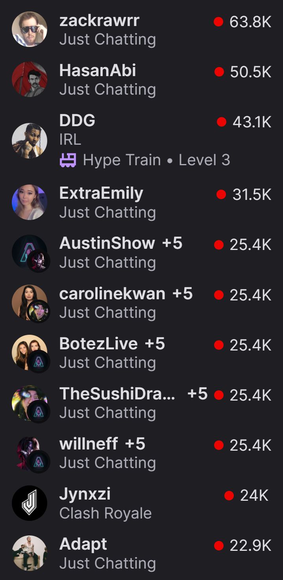Click carolinekwan's stacked avatar icon
The height and width of the screenshot is (580, 283).
[x=31, y=303]
